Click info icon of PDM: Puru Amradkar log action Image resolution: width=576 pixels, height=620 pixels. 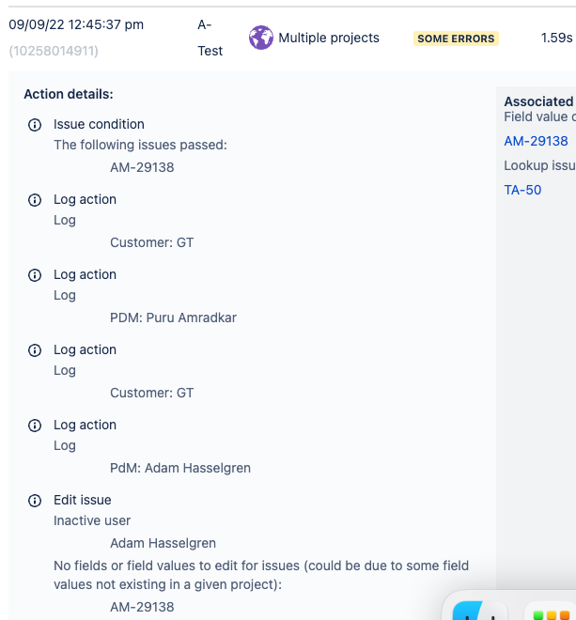point(35,275)
